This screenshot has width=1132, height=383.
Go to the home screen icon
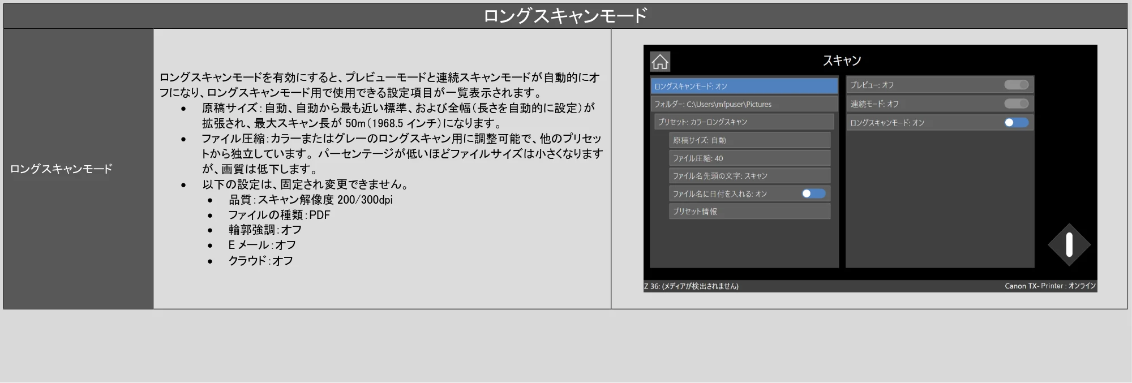(x=660, y=62)
